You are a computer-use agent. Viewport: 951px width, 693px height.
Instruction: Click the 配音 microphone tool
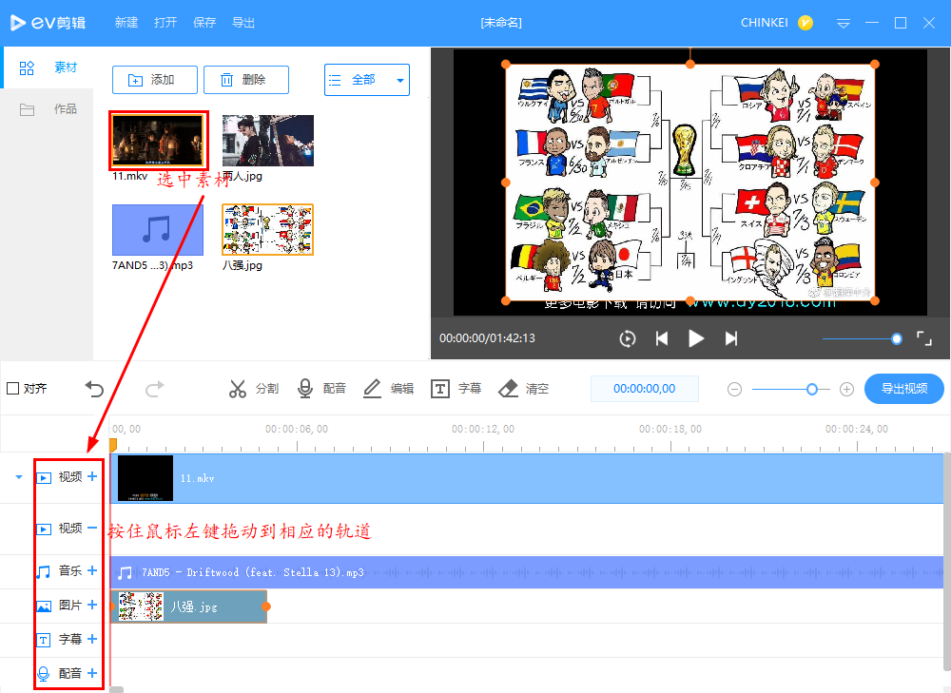pos(321,389)
